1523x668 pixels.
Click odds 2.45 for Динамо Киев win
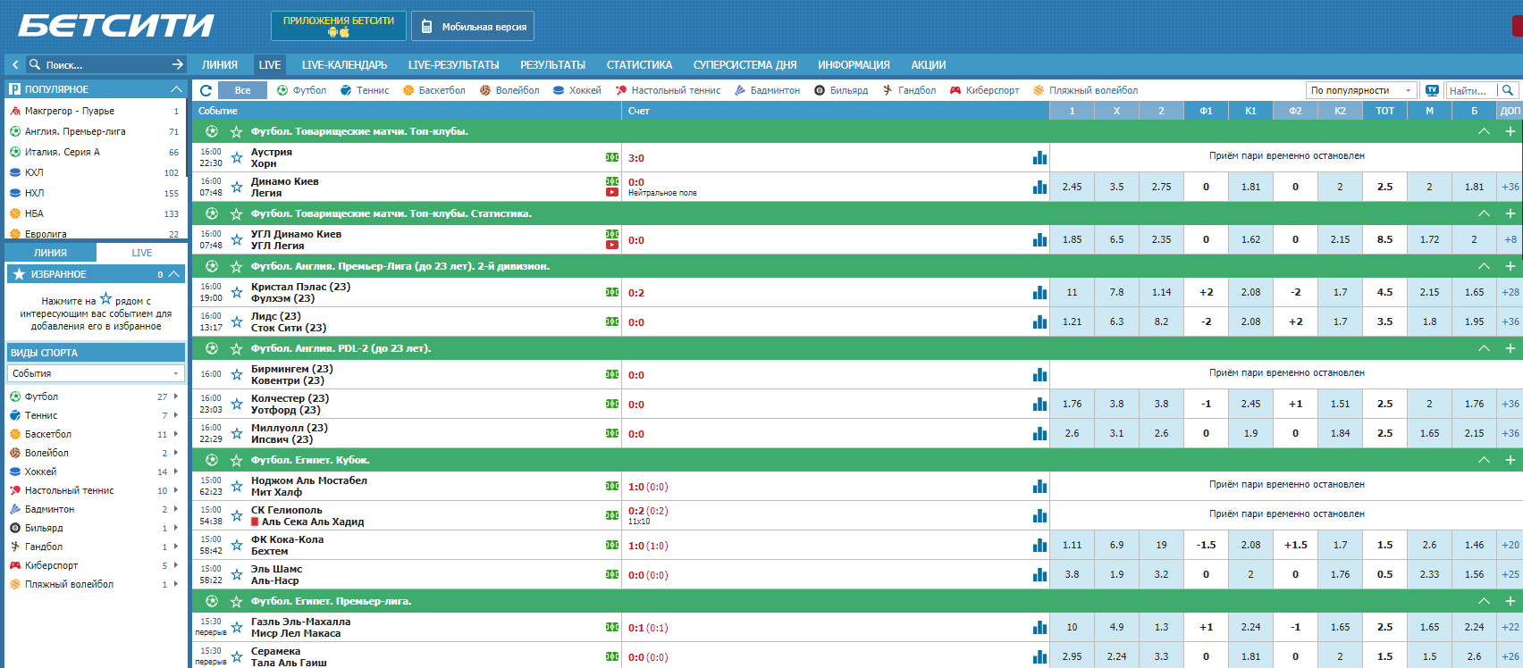coord(1072,188)
